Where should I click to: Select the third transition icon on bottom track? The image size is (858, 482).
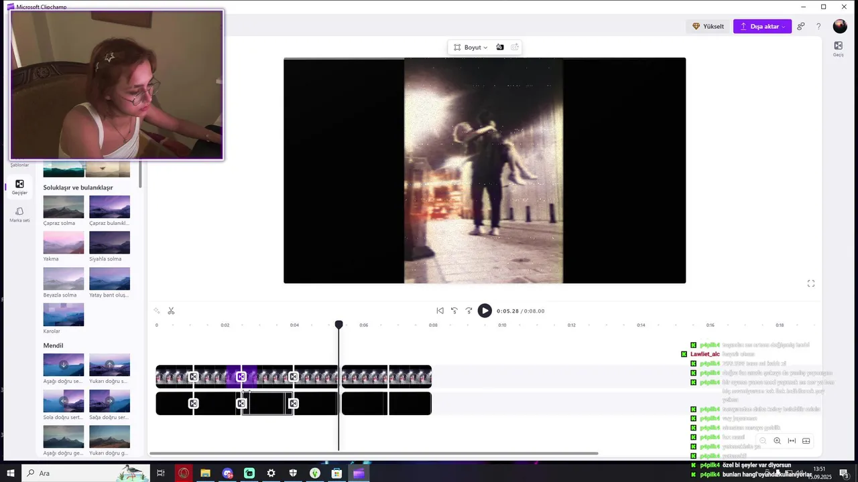point(293,404)
